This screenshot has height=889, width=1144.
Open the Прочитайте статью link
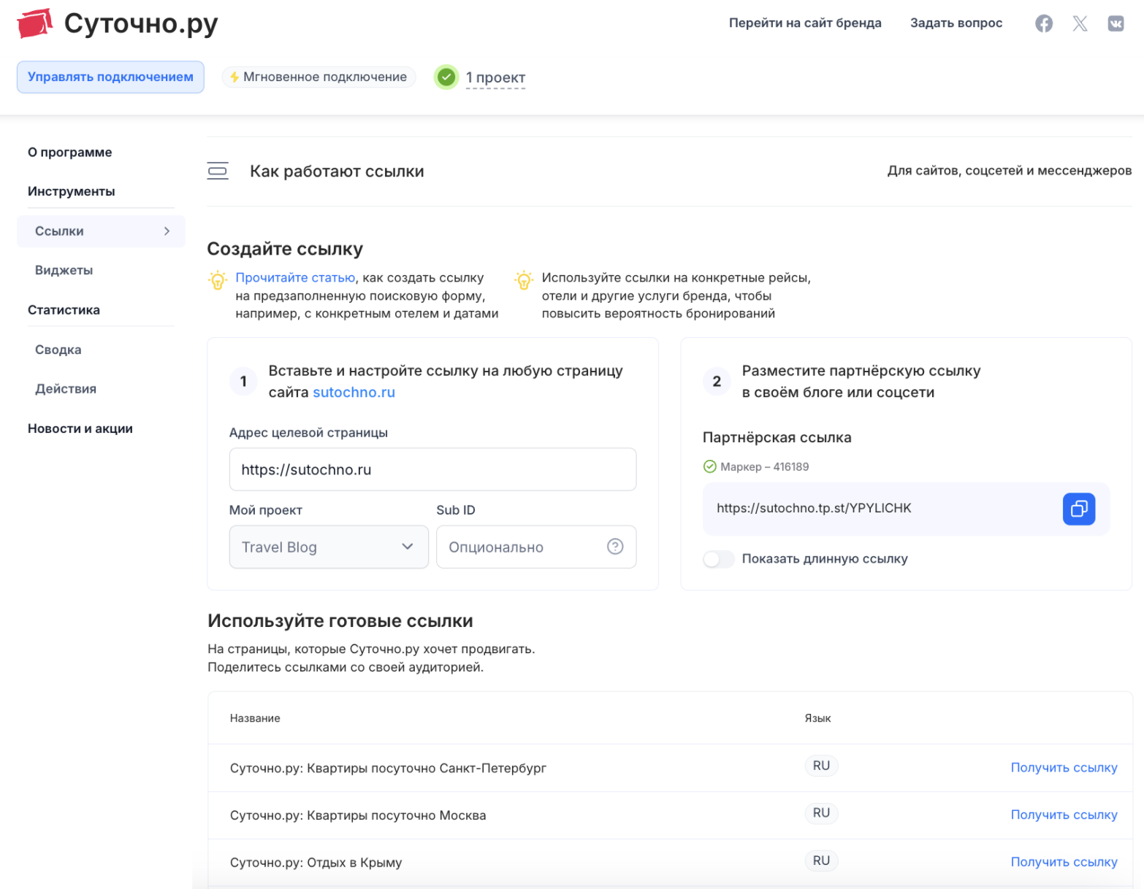pyautogui.click(x=295, y=277)
